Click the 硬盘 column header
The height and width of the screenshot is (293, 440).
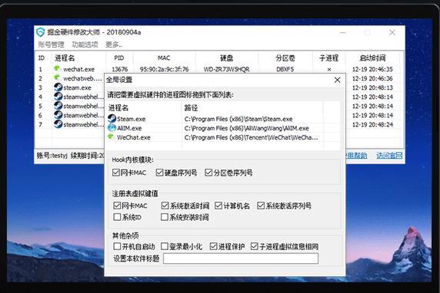tap(226, 58)
